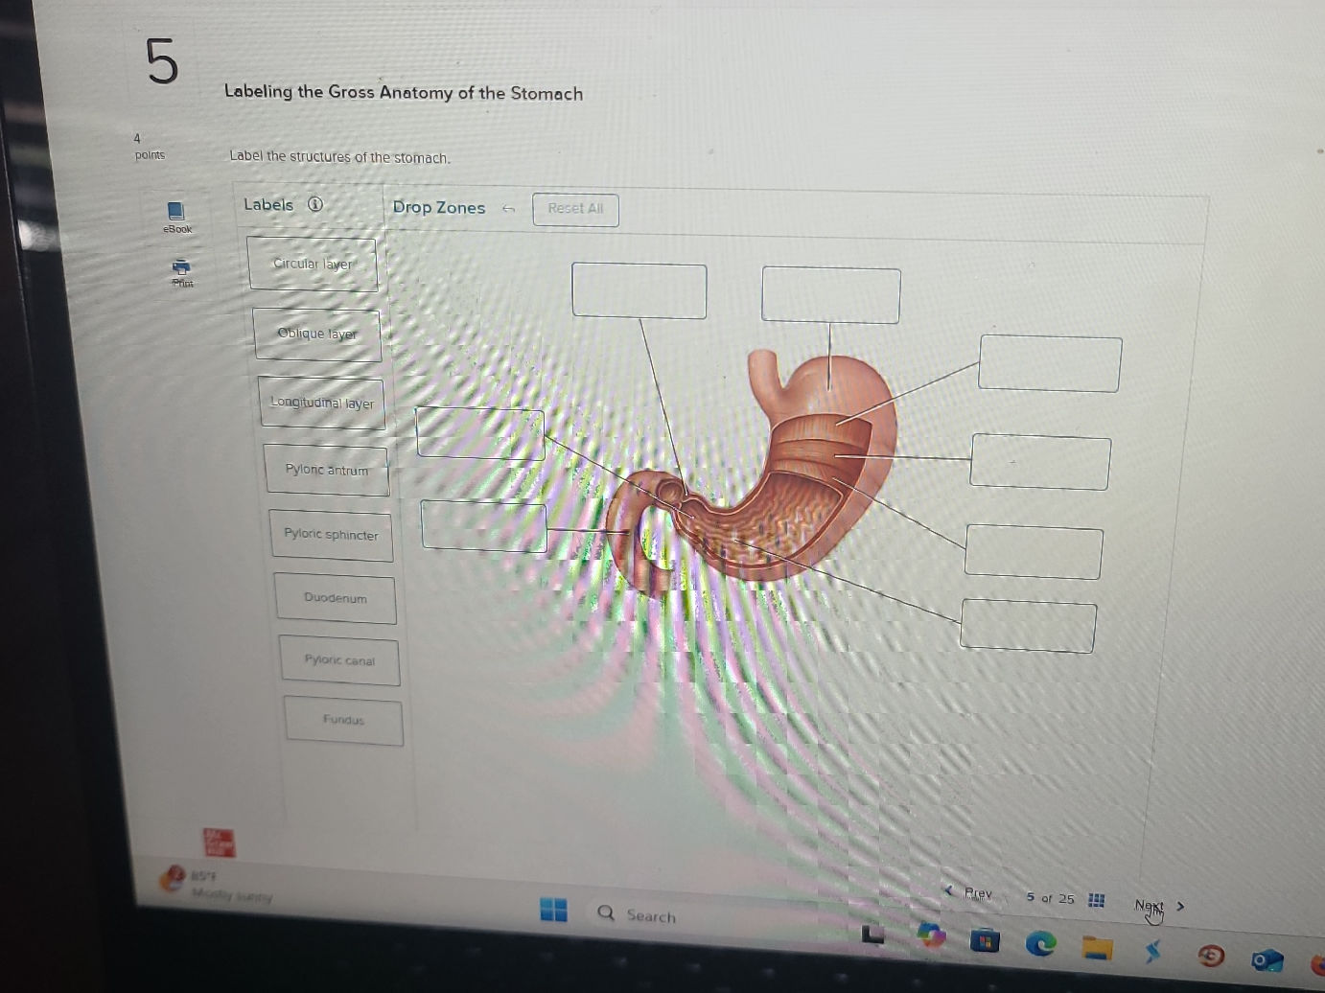Open File Explorer from taskbar

[1097, 949]
